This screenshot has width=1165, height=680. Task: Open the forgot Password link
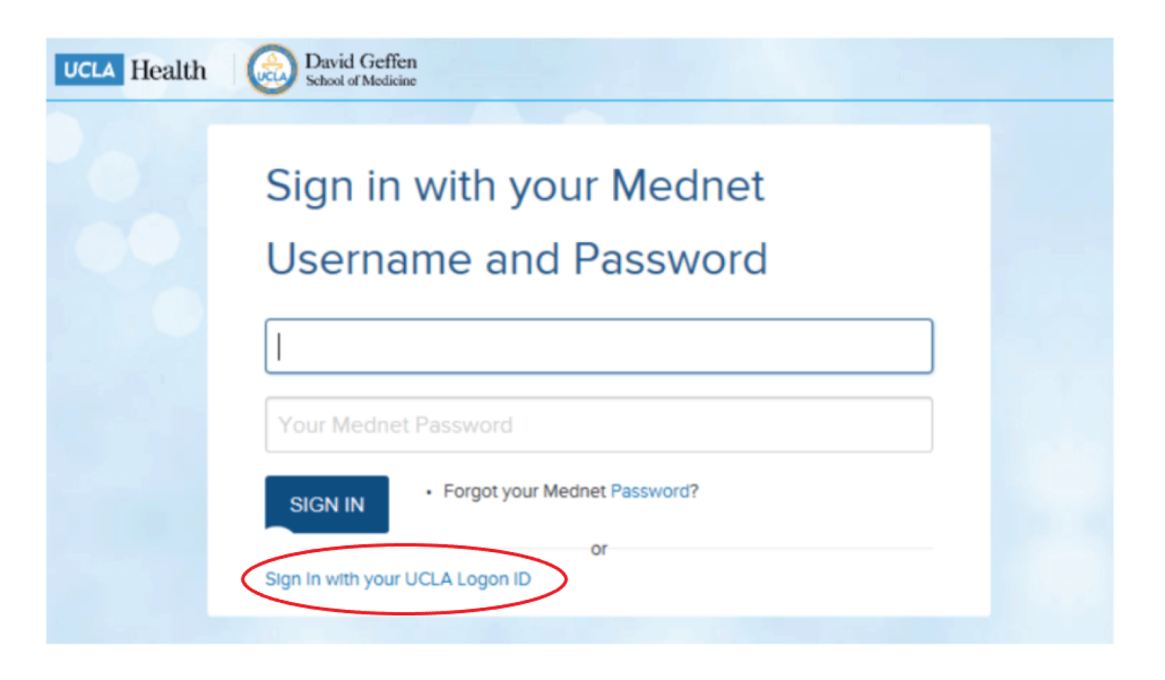pos(650,491)
